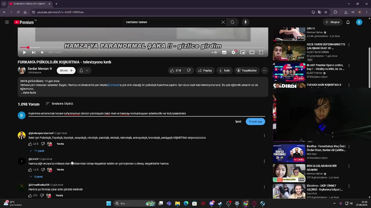371x208 pixels.
Task: Cancel comment with İptal
Action: click(x=238, y=122)
